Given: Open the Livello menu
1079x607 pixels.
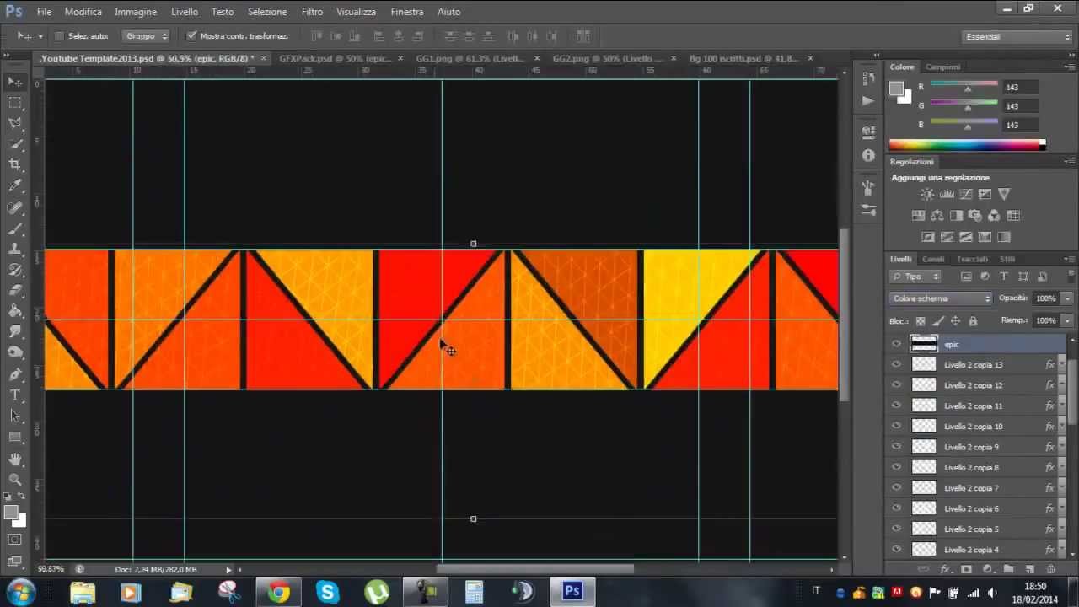Looking at the screenshot, I should click(x=185, y=12).
